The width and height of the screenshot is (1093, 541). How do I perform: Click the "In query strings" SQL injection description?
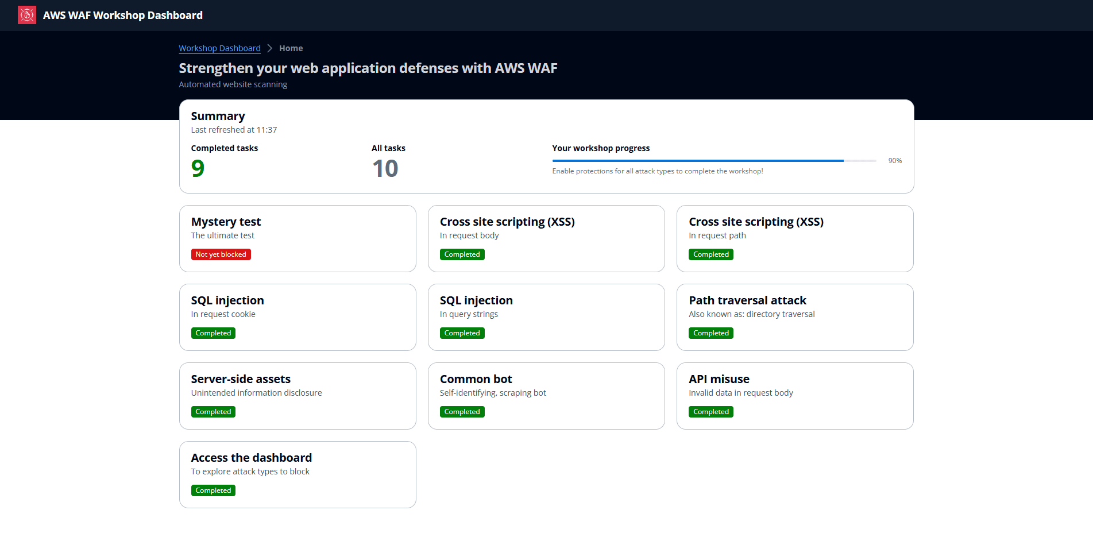(469, 314)
